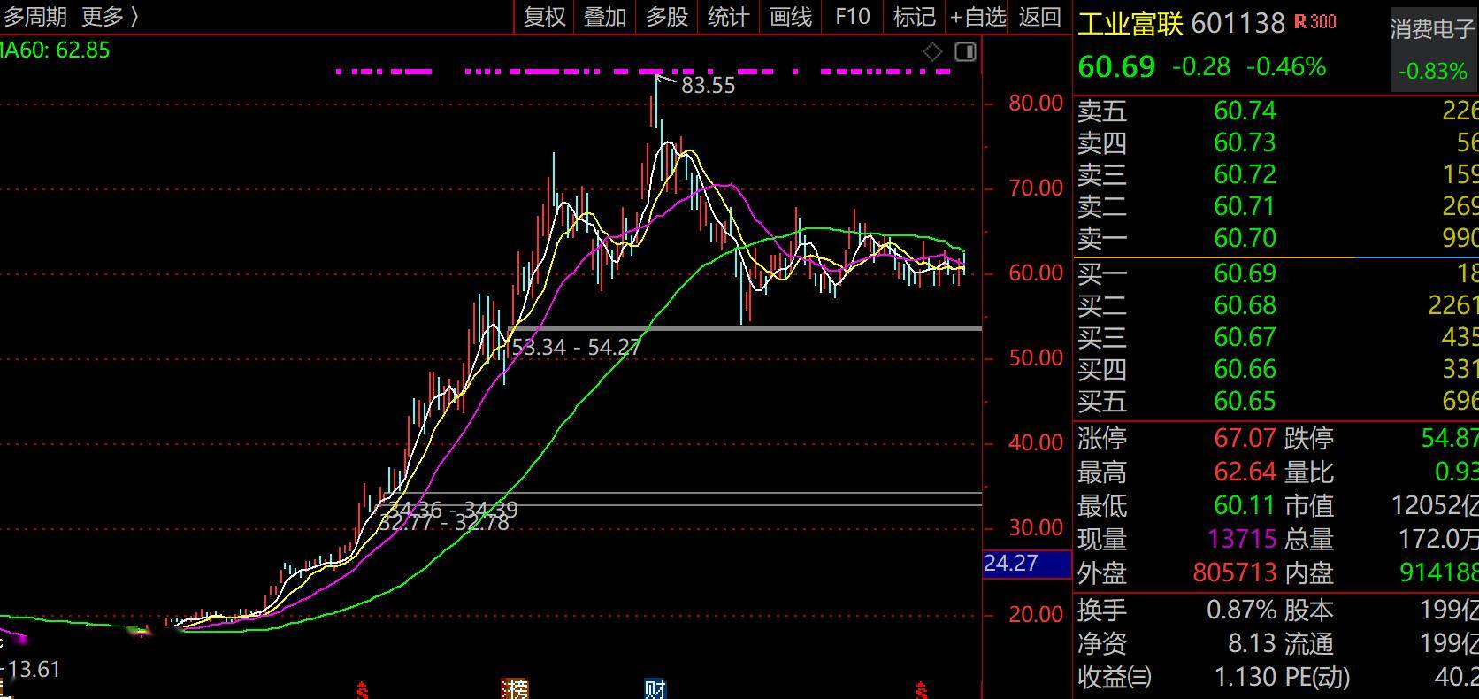Click the rightmost red S marker at the chart bottom
The height and width of the screenshot is (699, 1479).
(x=922, y=689)
